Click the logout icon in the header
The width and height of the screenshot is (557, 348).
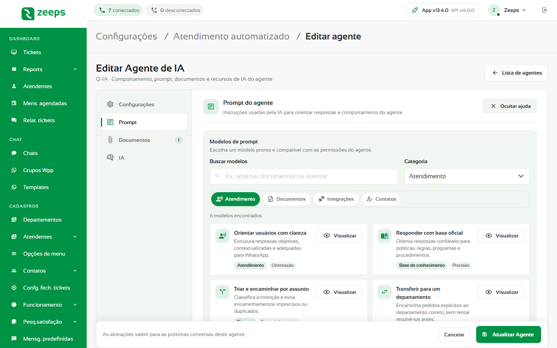tap(545, 10)
